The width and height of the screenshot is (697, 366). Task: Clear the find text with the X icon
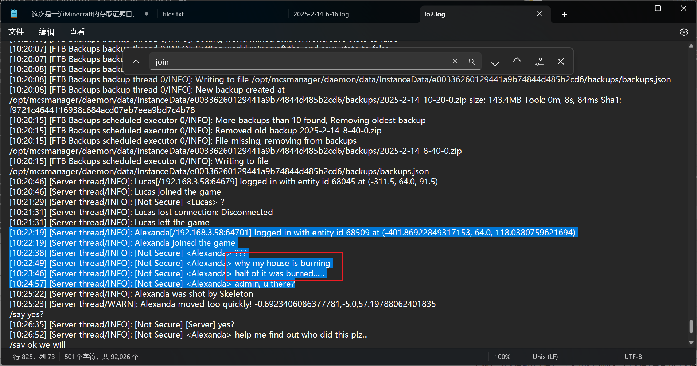pos(455,61)
